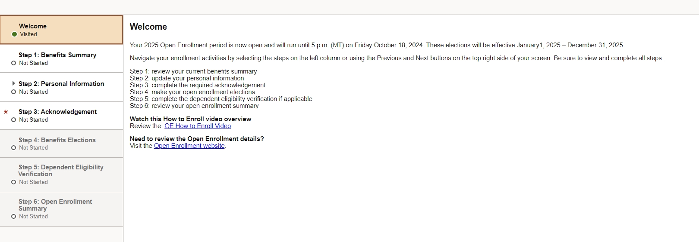This screenshot has height=242, width=699.
Task: Open Step 5: Dependent Eligibility Verification
Action: pyautogui.click(x=60, y=171)
